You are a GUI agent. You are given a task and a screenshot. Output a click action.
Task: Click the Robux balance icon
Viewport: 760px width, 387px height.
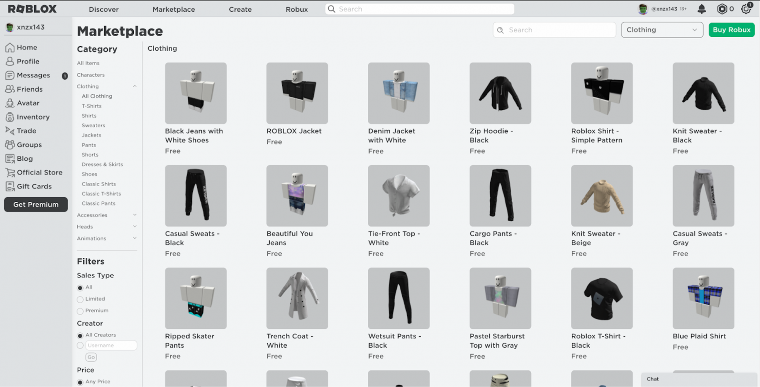[x=722, y=9]
